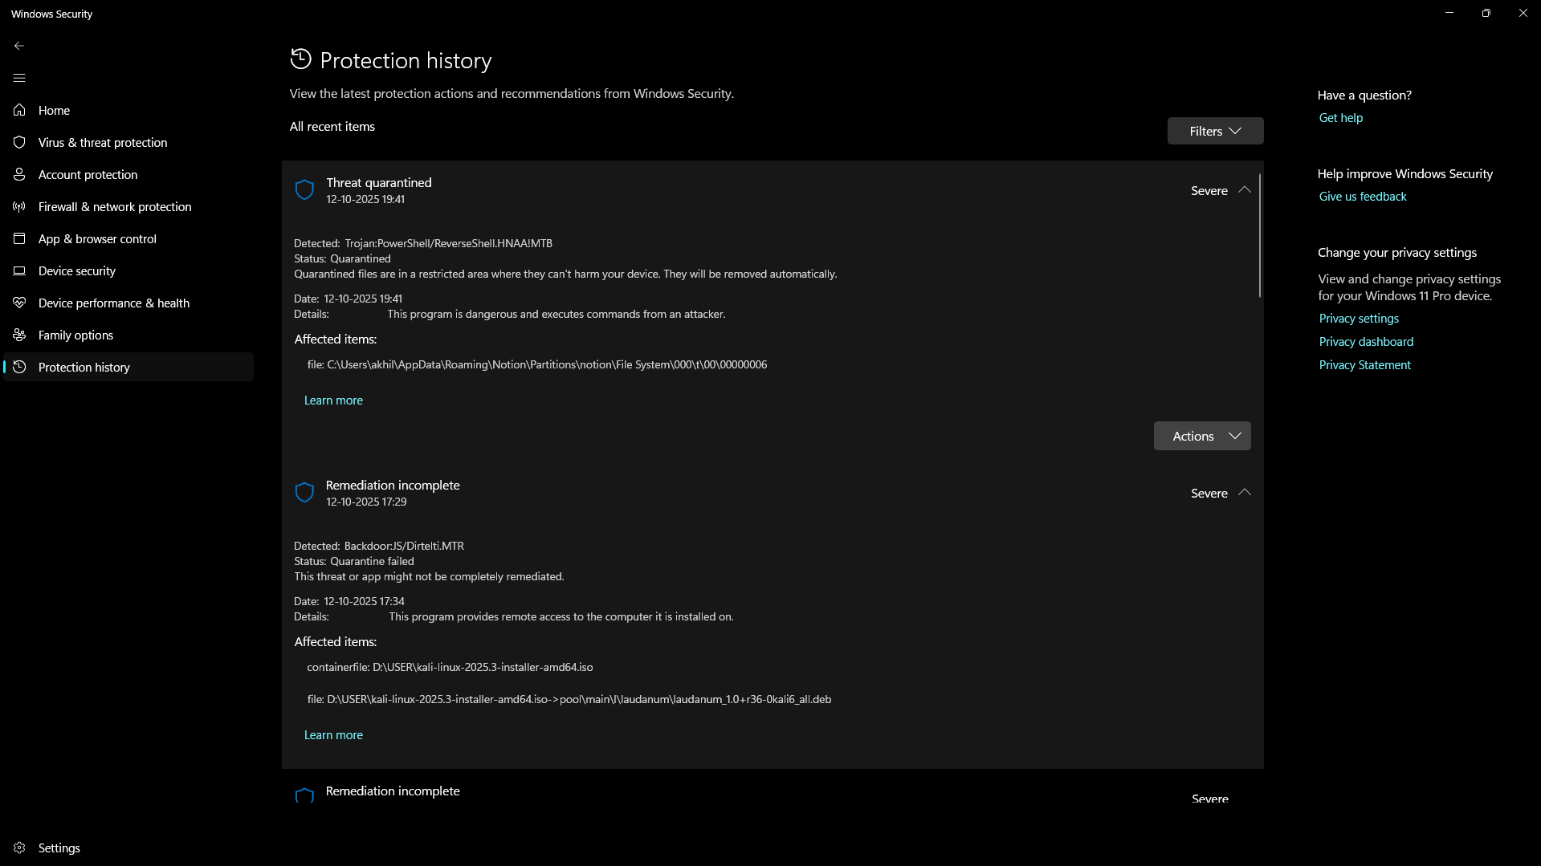Click the Protection history clock icon
Image resolution: width=1541 pixels, height=866 pixels.
click(x=19, y=367)
